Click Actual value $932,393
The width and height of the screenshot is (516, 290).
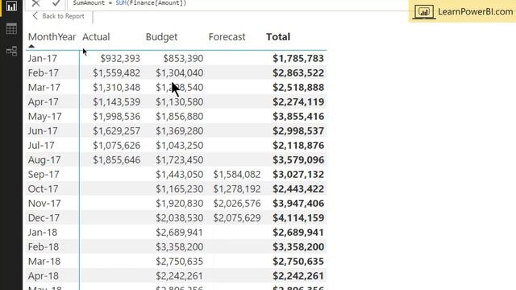click(x=120, y=59)
